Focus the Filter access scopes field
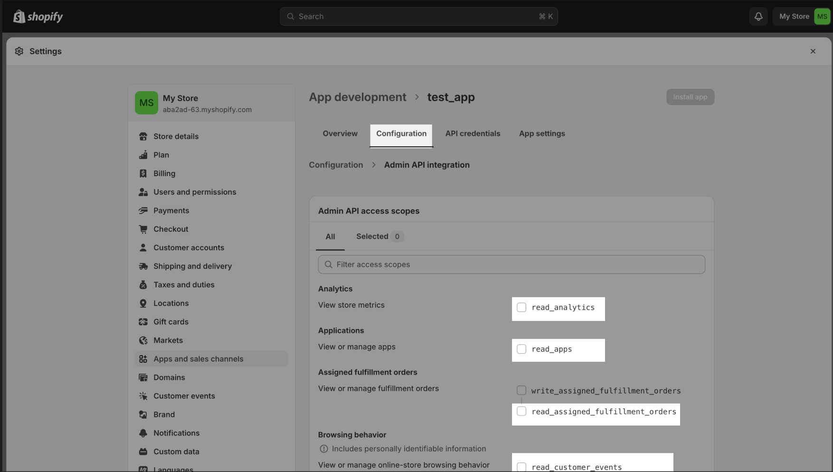Screen dimensions: 833x472 point(511,264)
